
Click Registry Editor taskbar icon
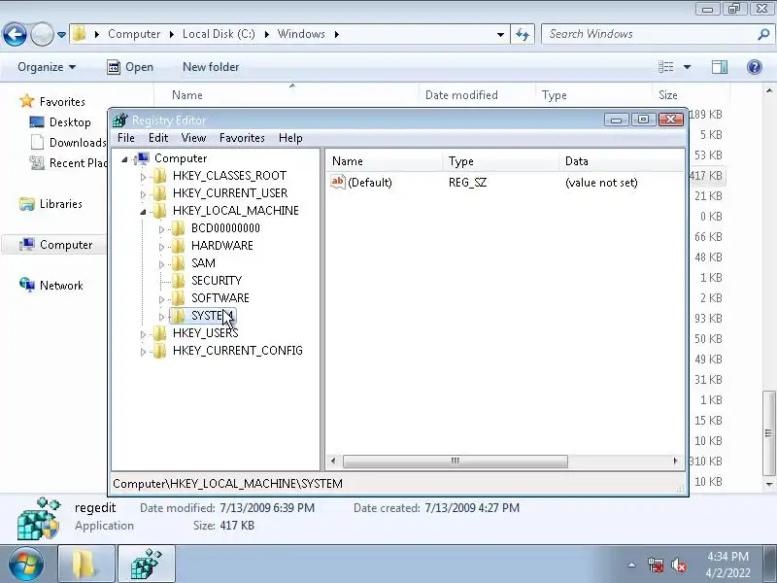(x=147, y=565)
